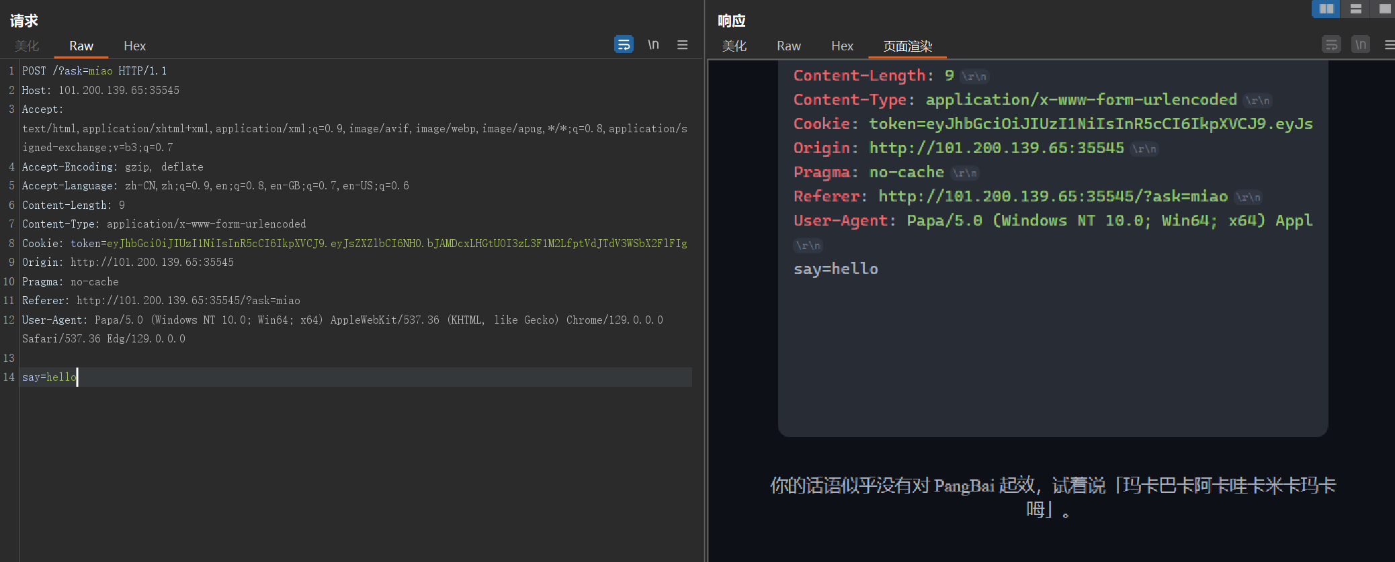Click the 请求 panel title
Viewport: 1395px width, 562px height.
[24, 21]
